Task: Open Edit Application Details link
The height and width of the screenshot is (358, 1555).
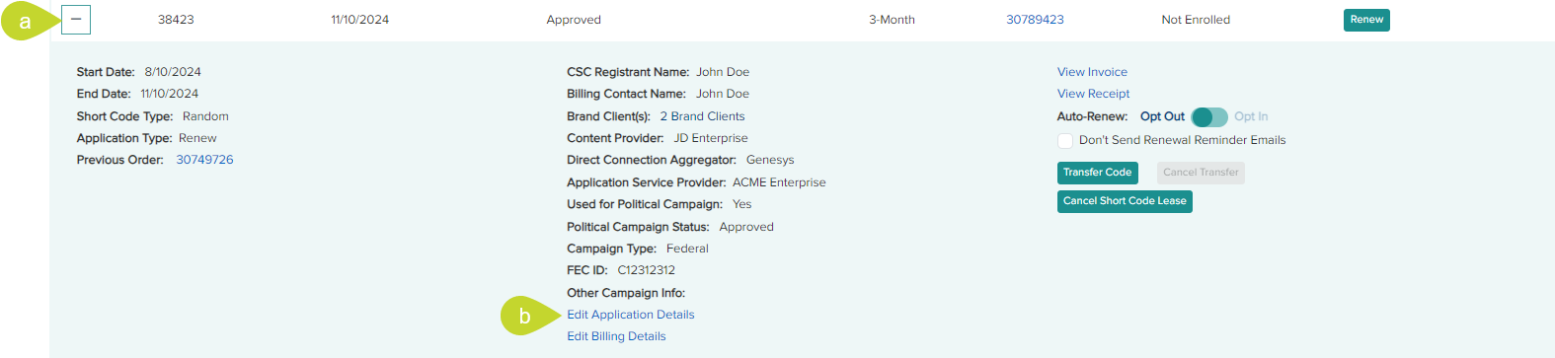Action: pos(630,315)
